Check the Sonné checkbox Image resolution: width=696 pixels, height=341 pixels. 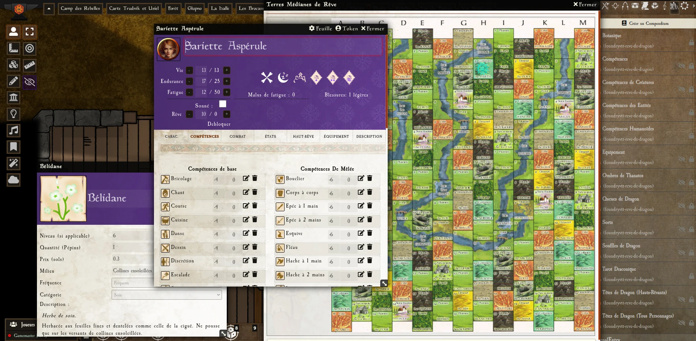point(223,104)
